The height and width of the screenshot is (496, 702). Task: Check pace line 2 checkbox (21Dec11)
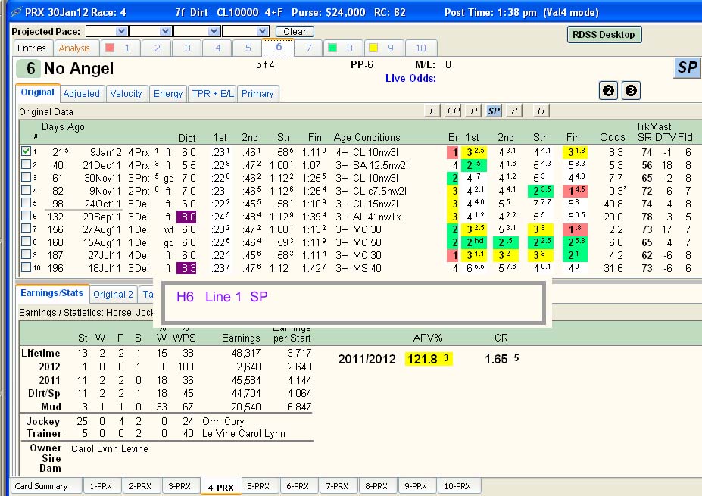tap(26, 164)
